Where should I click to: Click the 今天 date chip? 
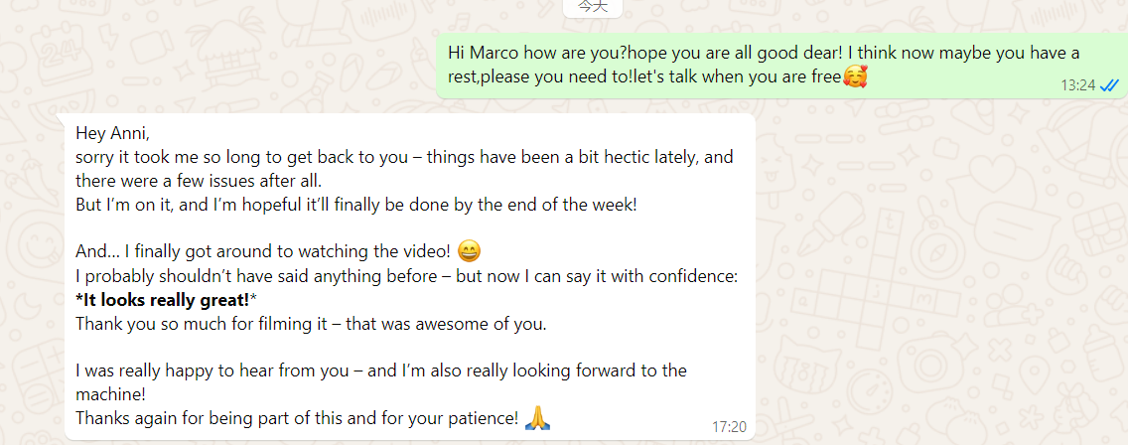pos(593,6)
